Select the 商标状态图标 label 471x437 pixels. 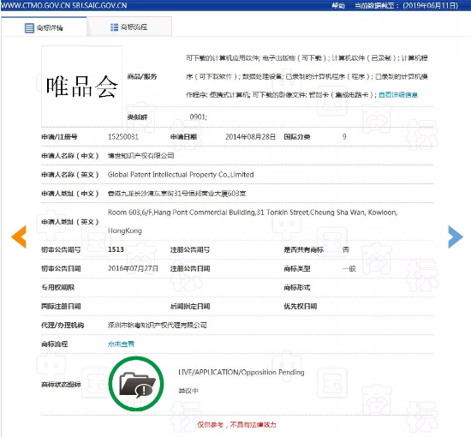pos(61,384)
